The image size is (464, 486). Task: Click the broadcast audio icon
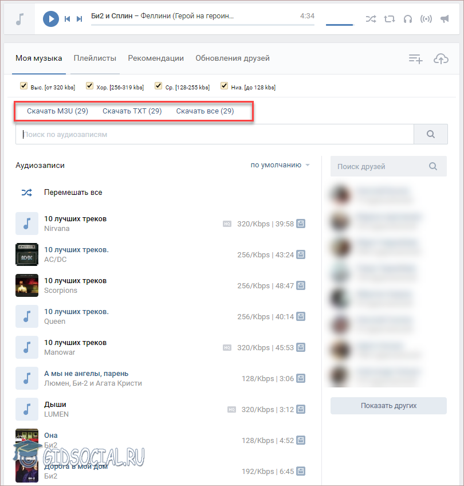tap(426, 19)
